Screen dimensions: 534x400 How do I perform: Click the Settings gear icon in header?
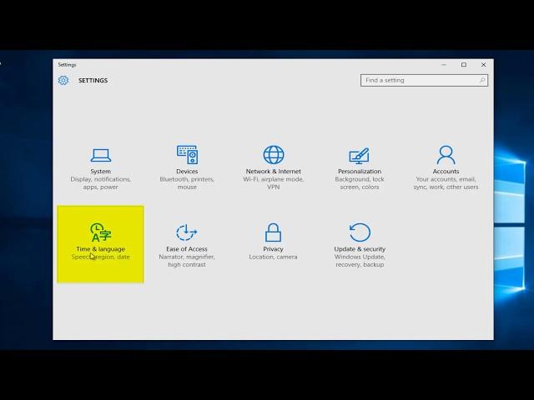(63, 80)
